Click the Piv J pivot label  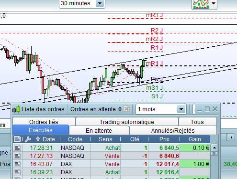(157, 79)
